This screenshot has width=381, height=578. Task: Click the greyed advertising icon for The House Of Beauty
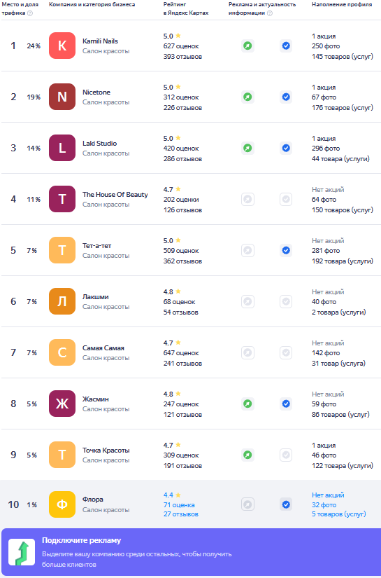pos(248,200)
